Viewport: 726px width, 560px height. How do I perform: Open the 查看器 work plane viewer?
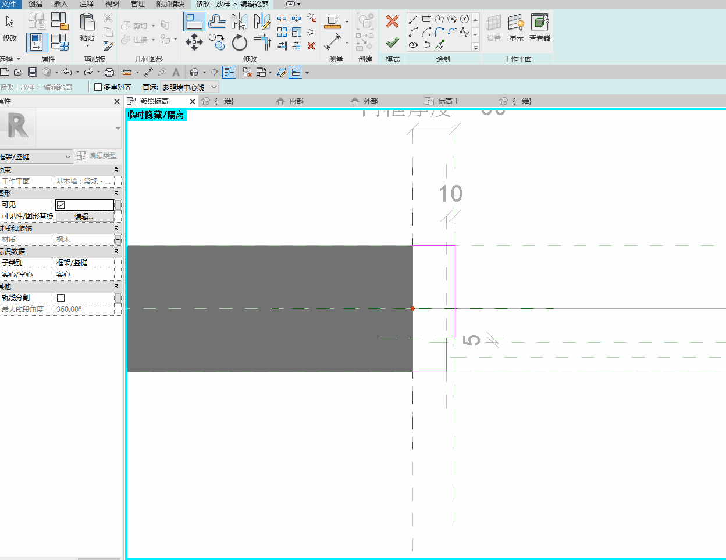point(540,27)
